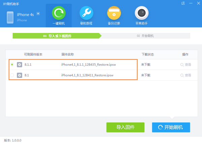Close the XY刷机助手 window

(199, 3)
